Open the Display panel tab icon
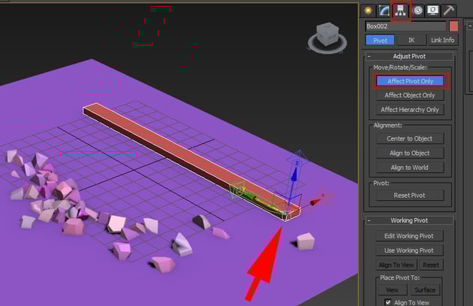Image resolution: width=473 pixels, height=306 pixels. pos(433,10)
